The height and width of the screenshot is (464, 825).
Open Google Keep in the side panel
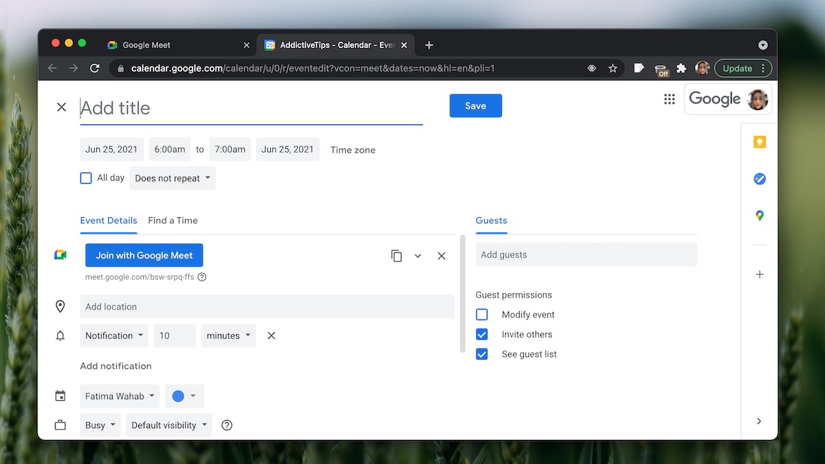pyautogui.click(x=759, y=142)
